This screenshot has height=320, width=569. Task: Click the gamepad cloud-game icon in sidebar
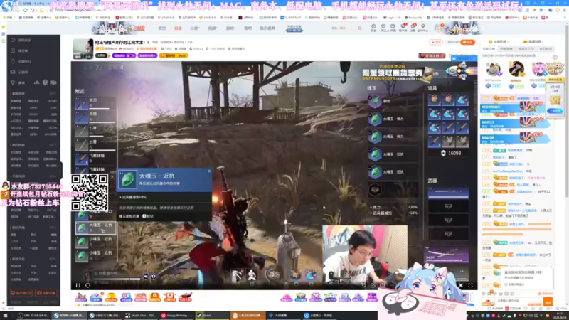click(x=13, y=72)
